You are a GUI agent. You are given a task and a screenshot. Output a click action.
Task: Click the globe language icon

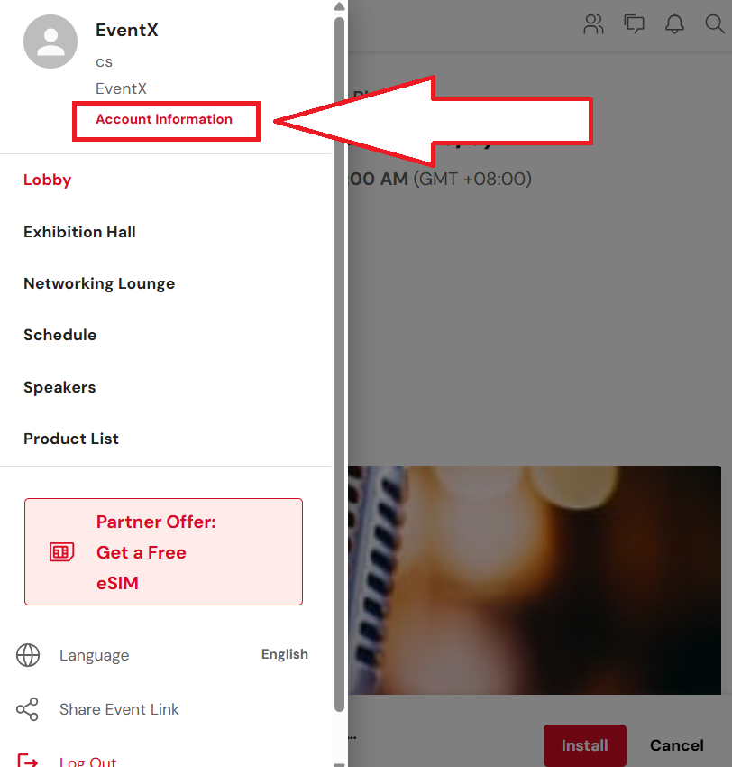pos(28,655)
